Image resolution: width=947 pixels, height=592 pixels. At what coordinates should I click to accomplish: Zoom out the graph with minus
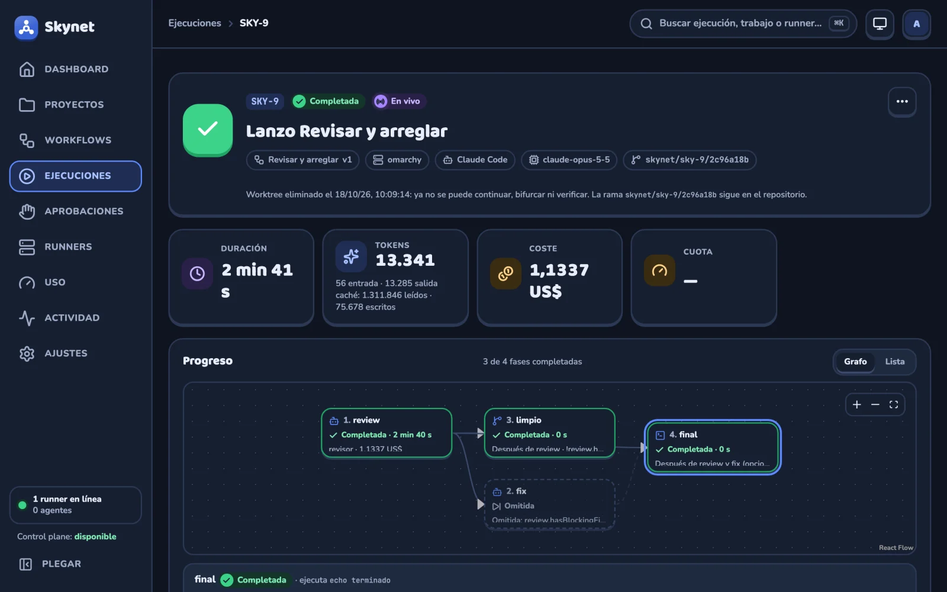tap(875, 404)
